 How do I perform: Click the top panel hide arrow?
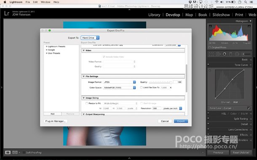coord(129,10)
